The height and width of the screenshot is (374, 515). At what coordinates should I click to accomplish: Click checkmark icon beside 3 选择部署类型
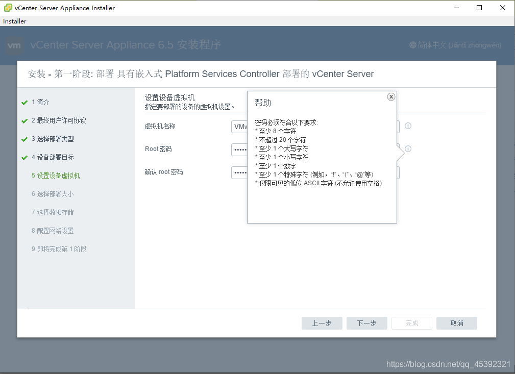point(24,140)
